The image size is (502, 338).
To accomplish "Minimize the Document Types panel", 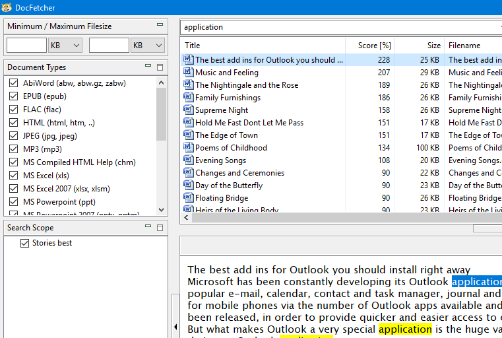I will click(148, 65).
